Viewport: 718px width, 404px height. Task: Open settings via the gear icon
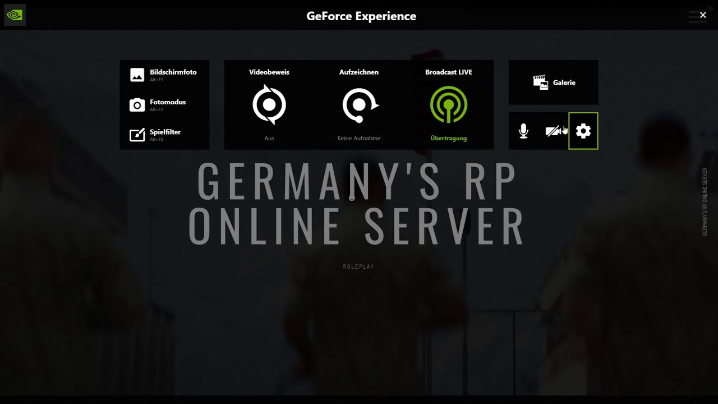click(x=583, y=131)
